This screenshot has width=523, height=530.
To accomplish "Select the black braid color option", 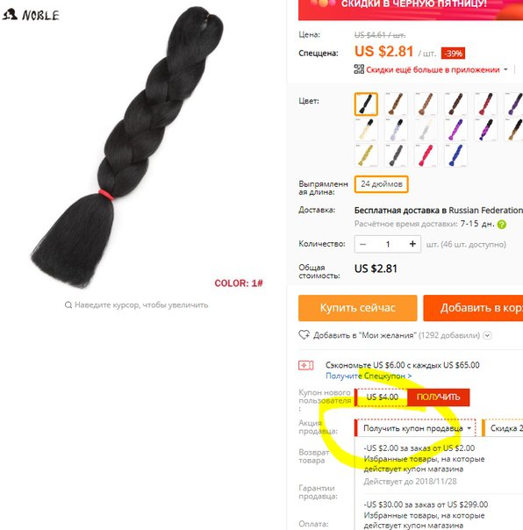I will [366, 104].
